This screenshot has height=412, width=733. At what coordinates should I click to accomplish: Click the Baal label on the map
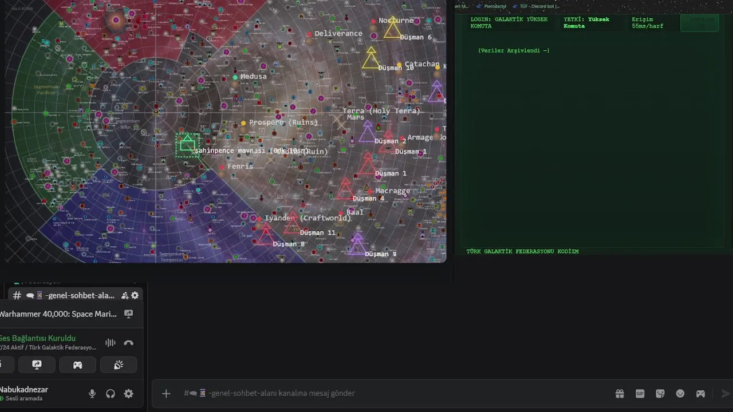tap(355, 212)
